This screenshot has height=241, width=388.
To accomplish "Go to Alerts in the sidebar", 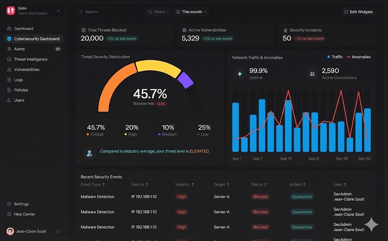I will click(19, 49).
